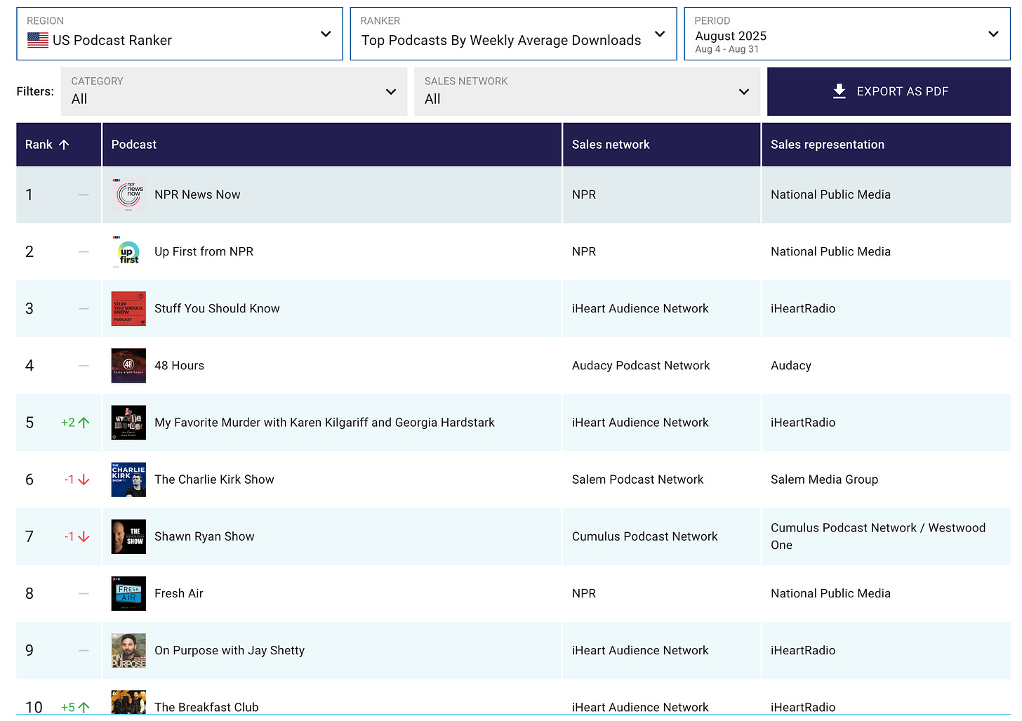Viewport: 1022px width, 721px height.
Task: Select the '48 Hours' podcast title
Action: [x=179, y=365]
